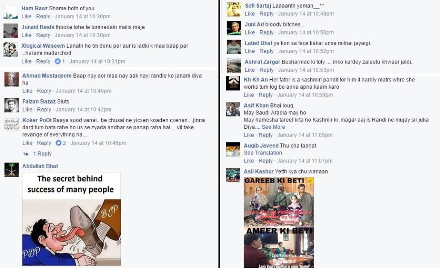This screenshot has height=270, width=440.
Task: Open Faizan Bazaz's profile avatar
Action: click(x=12, y=105)
